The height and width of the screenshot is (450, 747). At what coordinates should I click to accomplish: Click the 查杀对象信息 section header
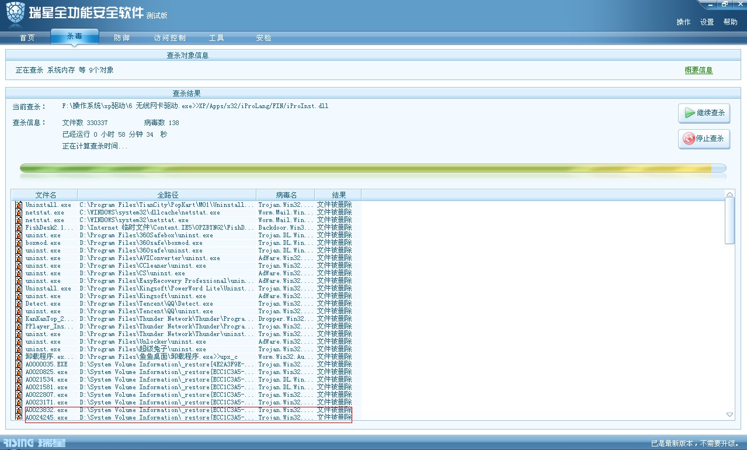click(x=187, y=56)
